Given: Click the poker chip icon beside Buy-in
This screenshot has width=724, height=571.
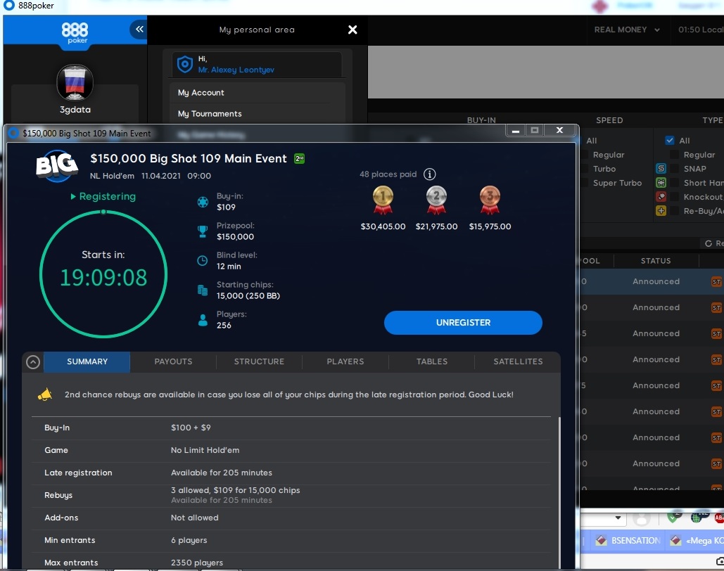Looking at the screenshot, I should pos(203,202).
